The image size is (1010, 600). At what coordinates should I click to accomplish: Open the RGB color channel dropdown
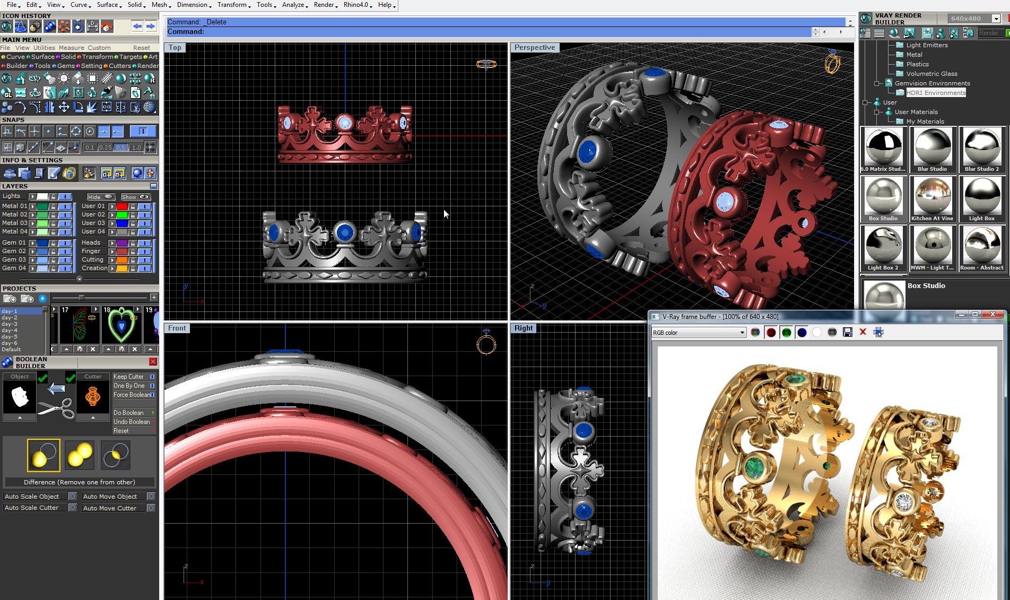[x=699, y=333]
